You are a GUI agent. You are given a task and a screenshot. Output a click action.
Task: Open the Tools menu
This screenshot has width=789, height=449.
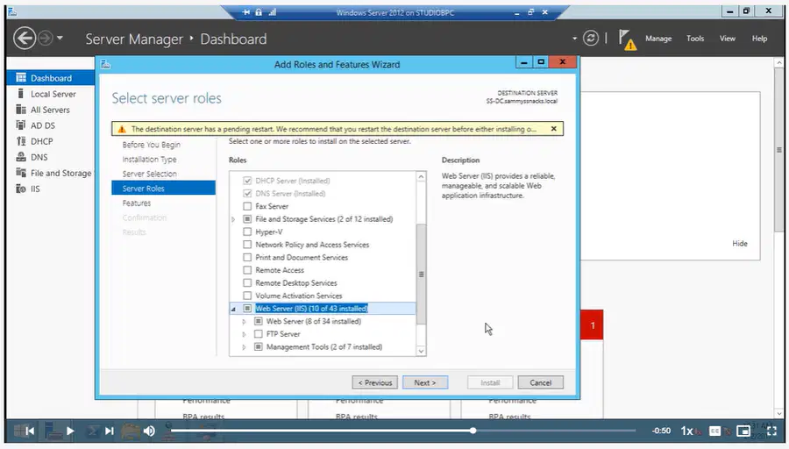click(x=695, y=39)
